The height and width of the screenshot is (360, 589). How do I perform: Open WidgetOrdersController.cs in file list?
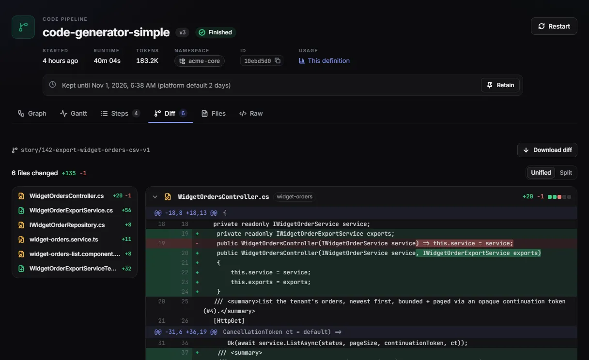[x=75, y=196]
